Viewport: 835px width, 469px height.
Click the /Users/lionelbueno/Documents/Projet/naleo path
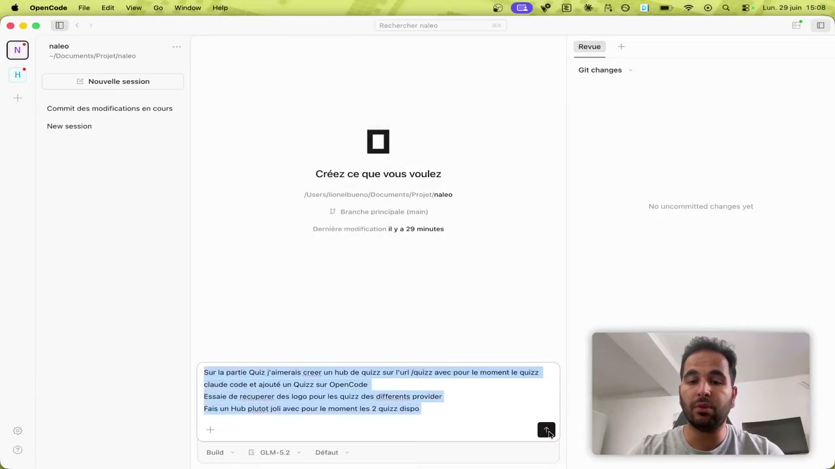click(378, 194)
